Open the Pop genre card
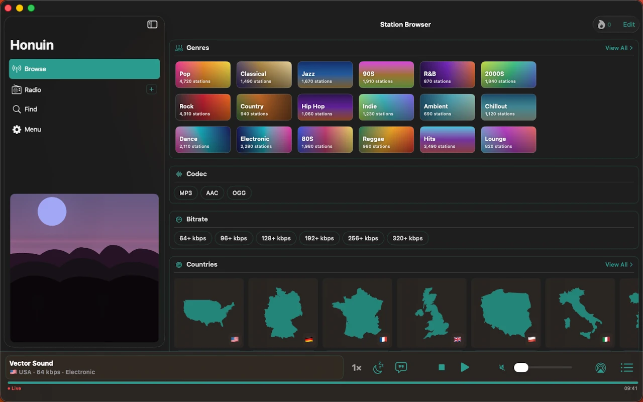The image size is (643, 402). pyautogui.click(x=203, y=74)
